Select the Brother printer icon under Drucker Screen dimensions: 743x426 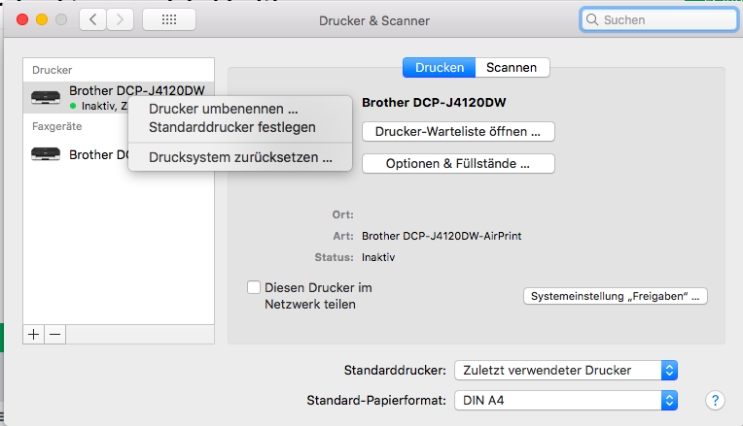point(46,97)
